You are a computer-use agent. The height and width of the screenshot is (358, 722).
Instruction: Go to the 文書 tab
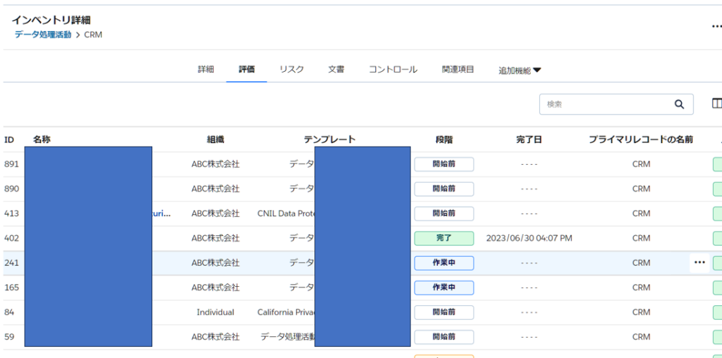click(x=336, y=70)
